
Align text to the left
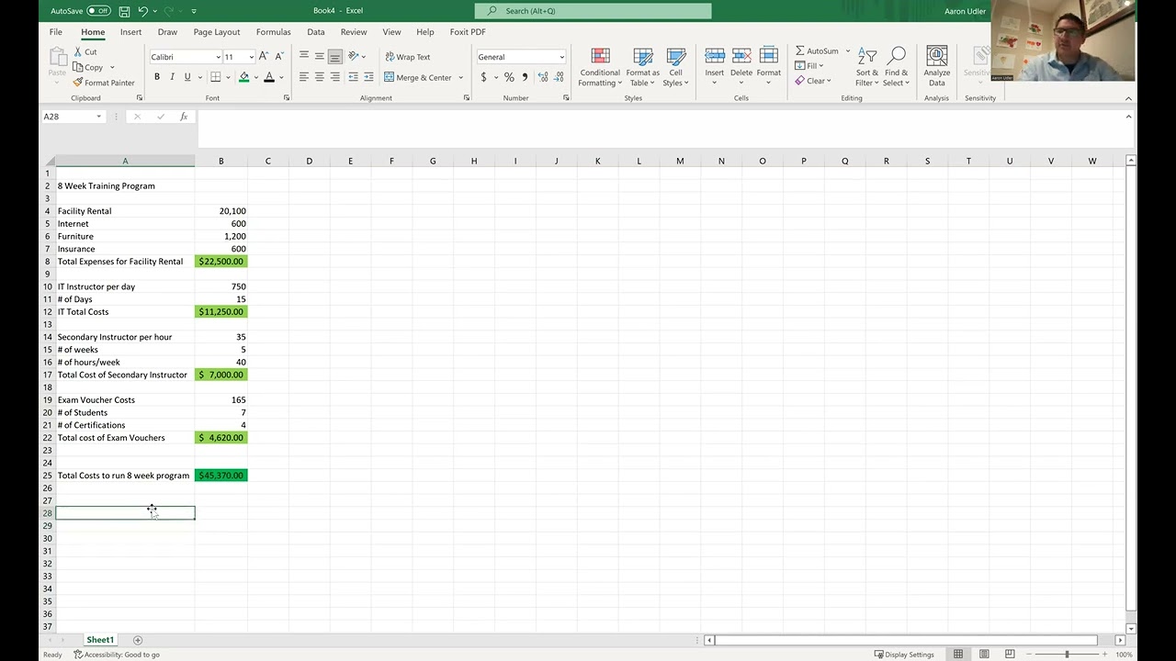tap(304, 77)
